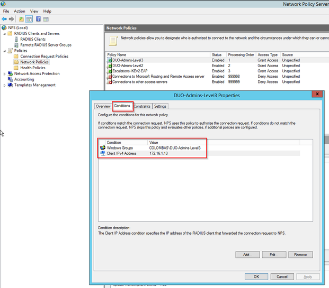Select Network Policies in the tree
The image size is (329, 288).
[x=34, y=62]
